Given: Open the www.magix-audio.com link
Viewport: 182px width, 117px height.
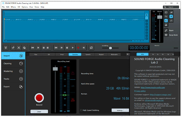Looking at the screenshot, I should click(x=153, y=87).
